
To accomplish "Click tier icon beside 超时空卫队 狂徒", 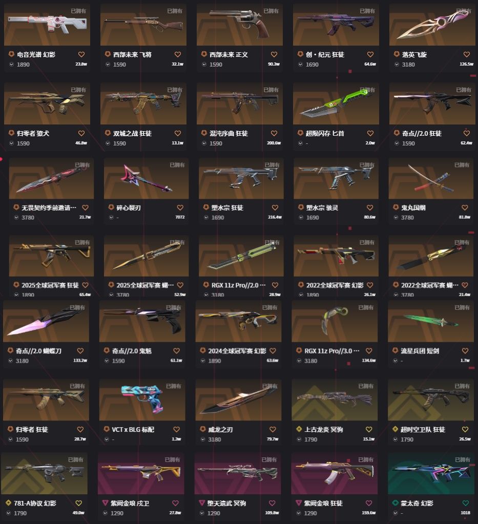I will coord(395,429).
